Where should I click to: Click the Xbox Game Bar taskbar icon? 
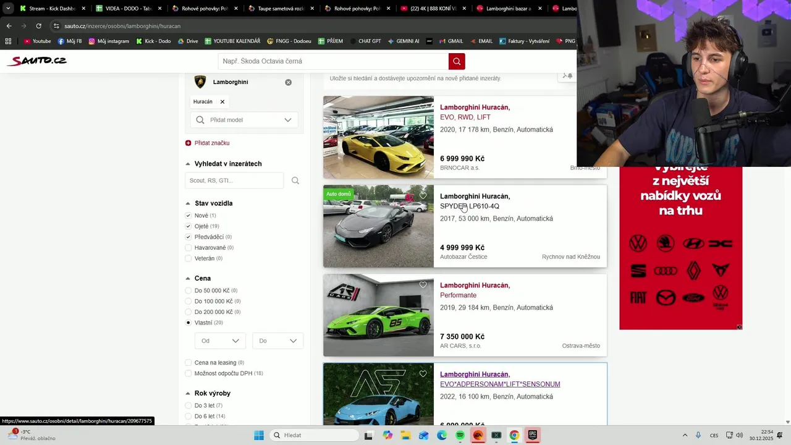(x=496, y=435)
